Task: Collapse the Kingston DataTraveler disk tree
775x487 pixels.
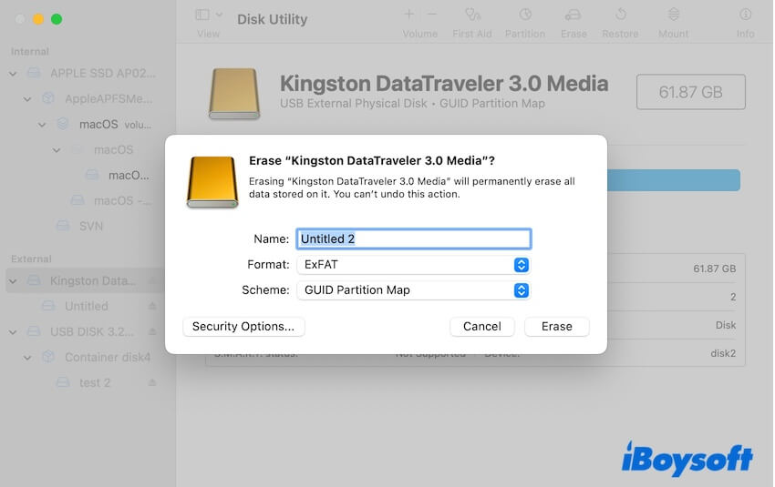Action: click(13, 281)
